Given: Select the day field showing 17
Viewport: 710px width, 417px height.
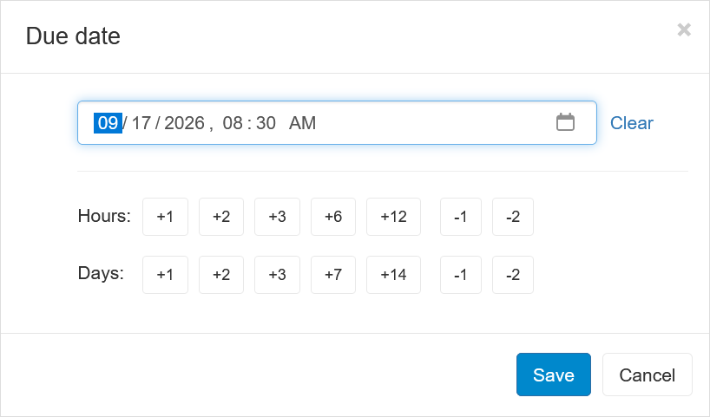Looking at the screenshot, I should [x=141, y=123].
